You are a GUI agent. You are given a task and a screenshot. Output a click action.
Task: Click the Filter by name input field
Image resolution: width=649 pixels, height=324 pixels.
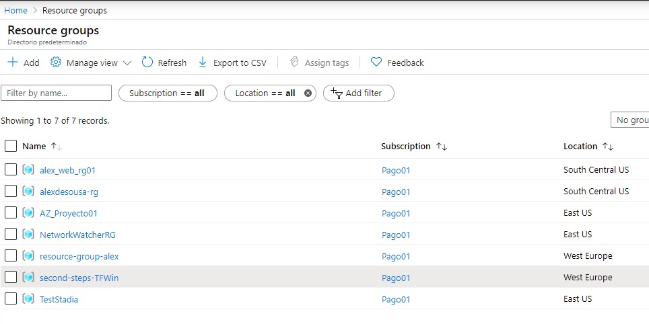coord(56,93)
